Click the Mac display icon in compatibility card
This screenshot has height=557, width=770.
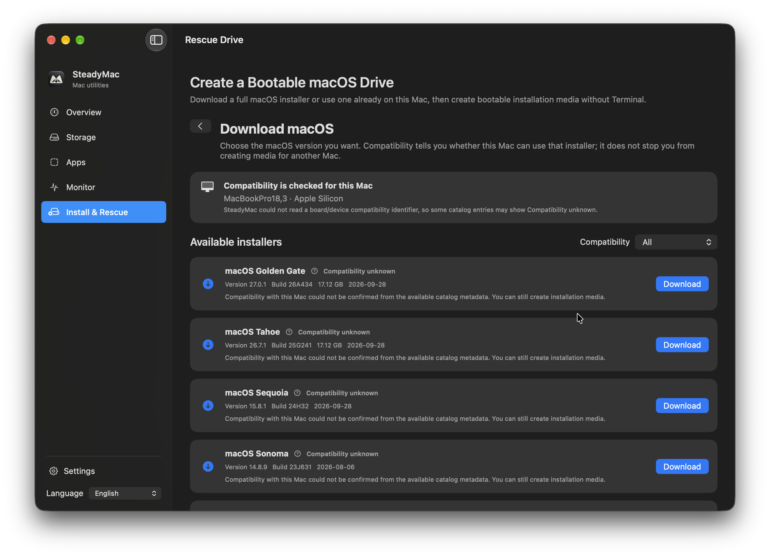[x=207, y=187]
